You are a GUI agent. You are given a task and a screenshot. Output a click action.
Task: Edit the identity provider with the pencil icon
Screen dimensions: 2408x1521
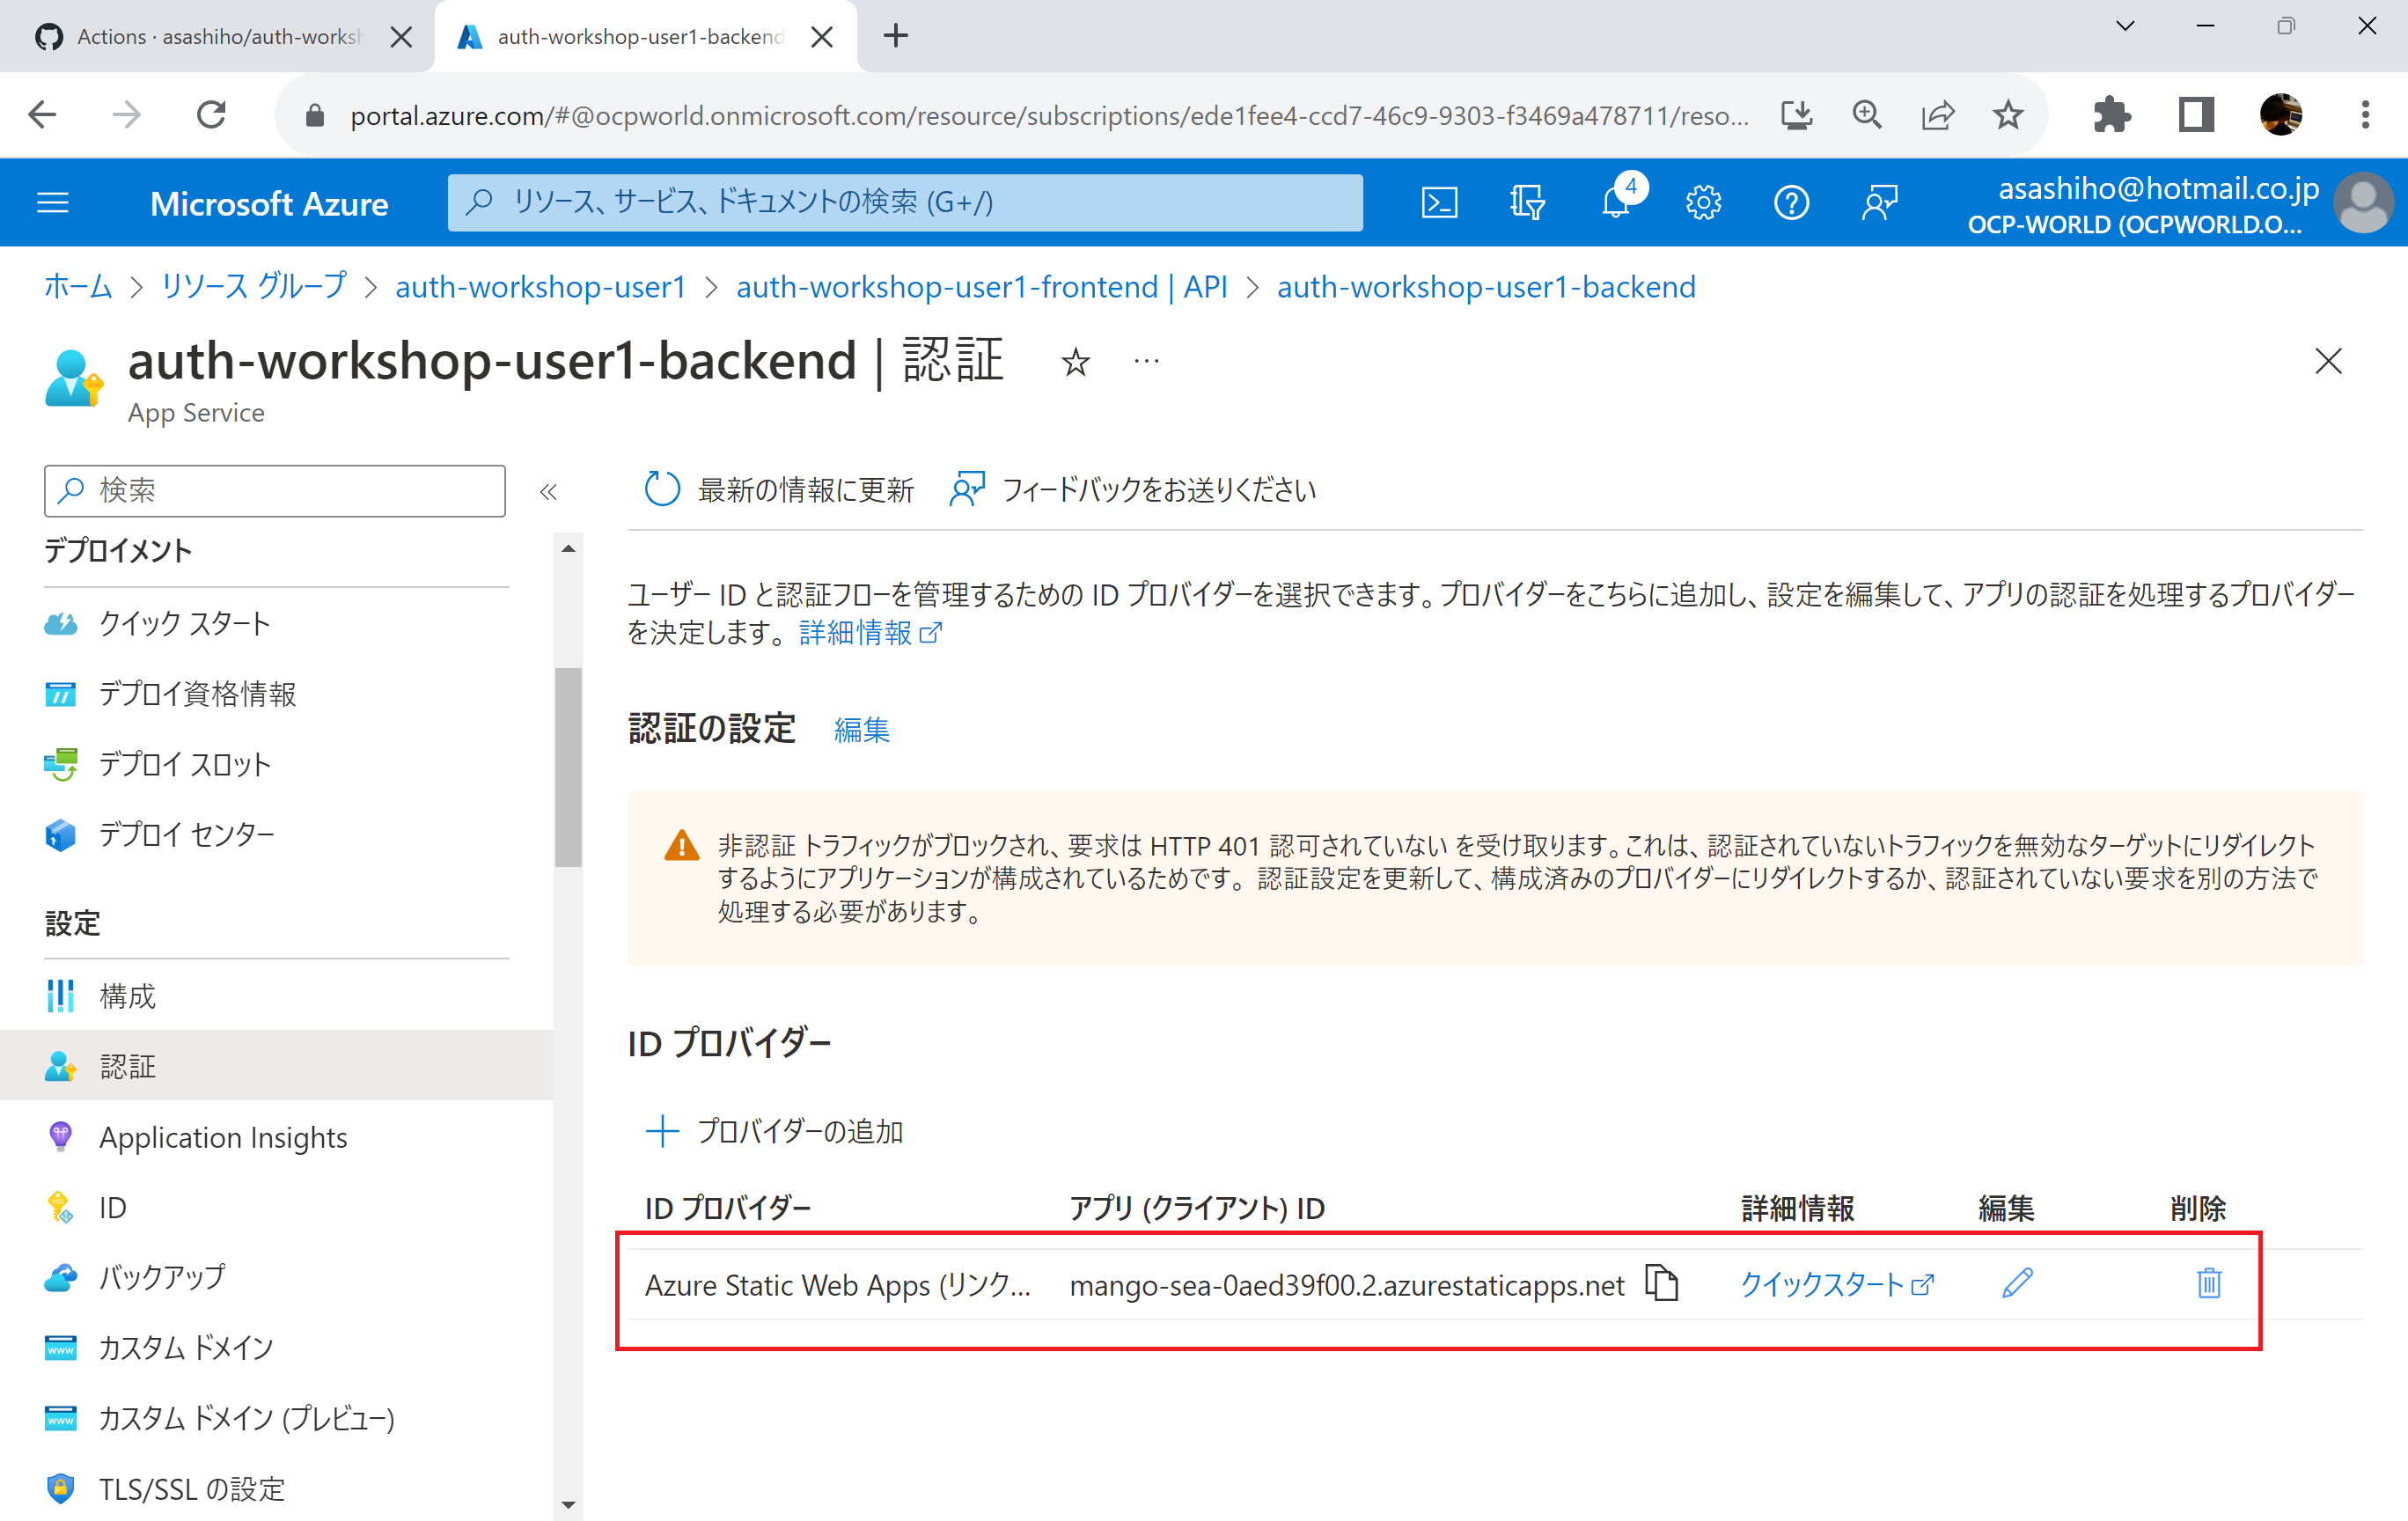[x=2017, y=1284]
